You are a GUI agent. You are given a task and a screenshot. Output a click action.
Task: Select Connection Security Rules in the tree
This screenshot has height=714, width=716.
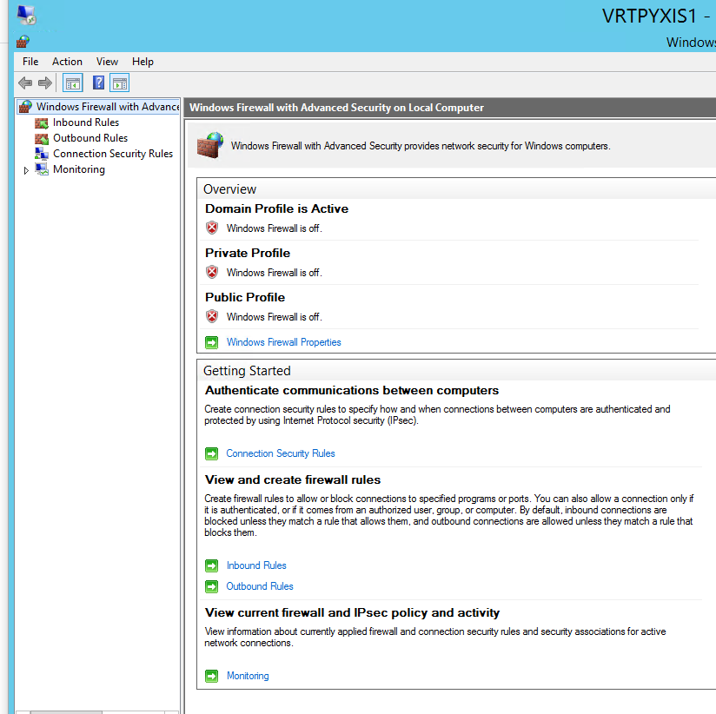click(113, 154)
